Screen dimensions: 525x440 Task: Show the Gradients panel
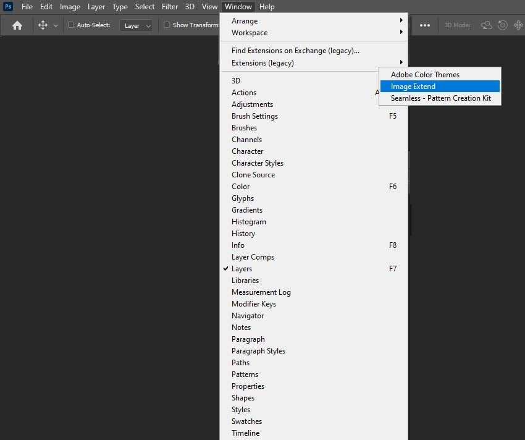[x=314, y=209]
